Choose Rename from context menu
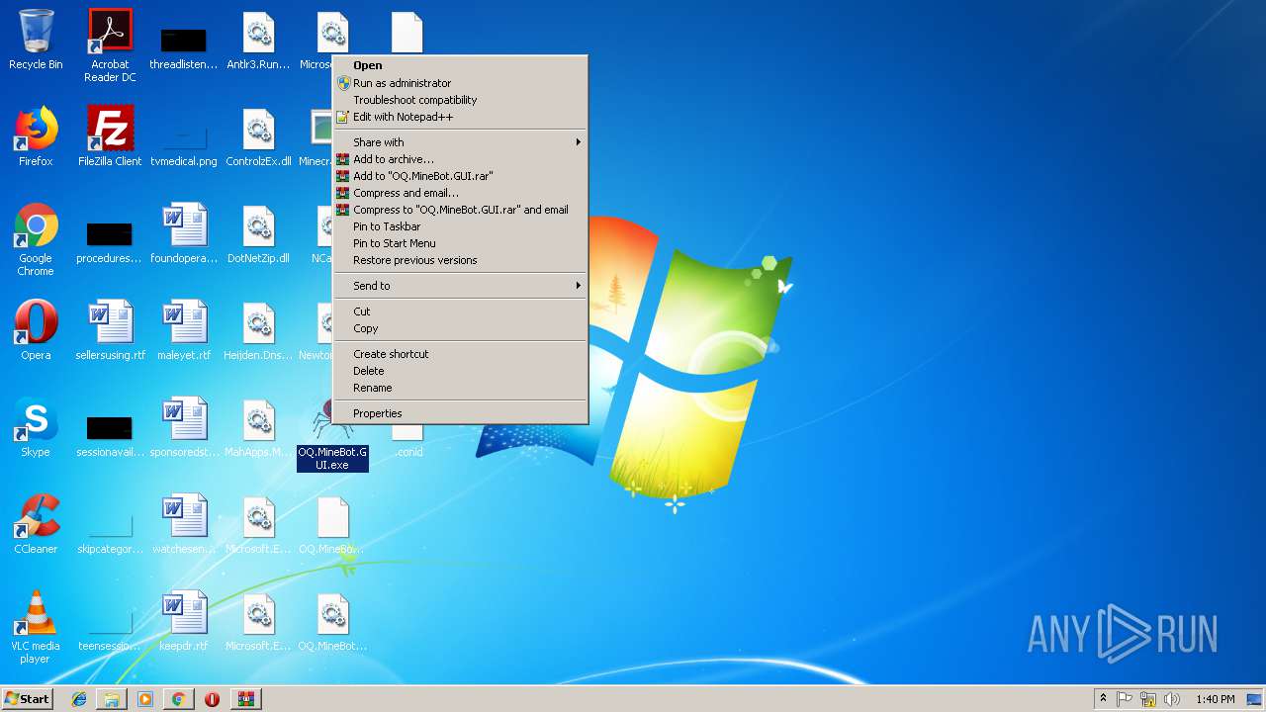1266x712 pixels. (460, 388)
